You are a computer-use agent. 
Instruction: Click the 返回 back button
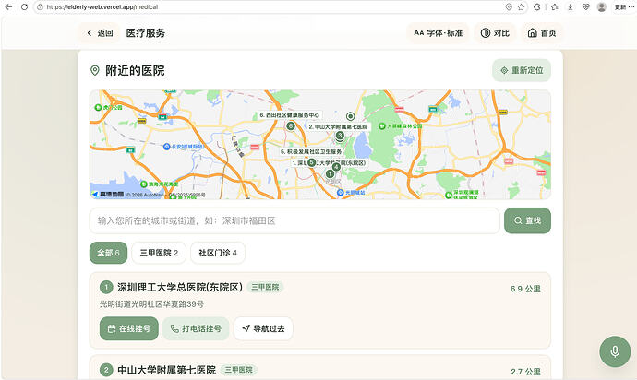(x=100, y=33)
